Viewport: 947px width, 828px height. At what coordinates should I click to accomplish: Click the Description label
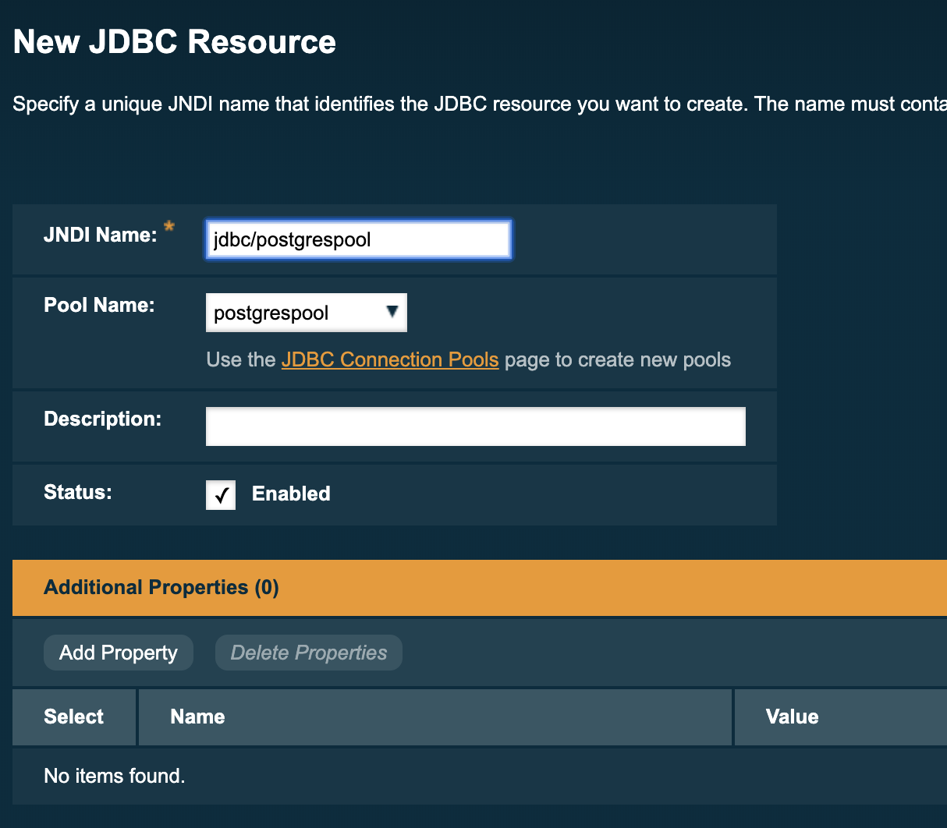(102, 419)
